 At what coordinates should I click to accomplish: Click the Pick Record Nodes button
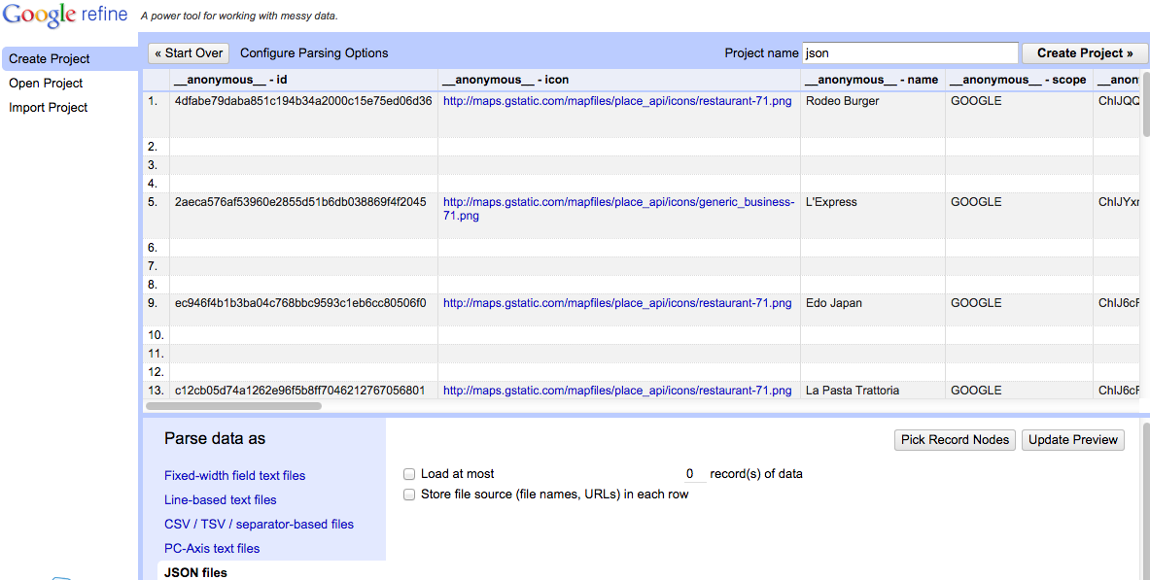point(955,440)
